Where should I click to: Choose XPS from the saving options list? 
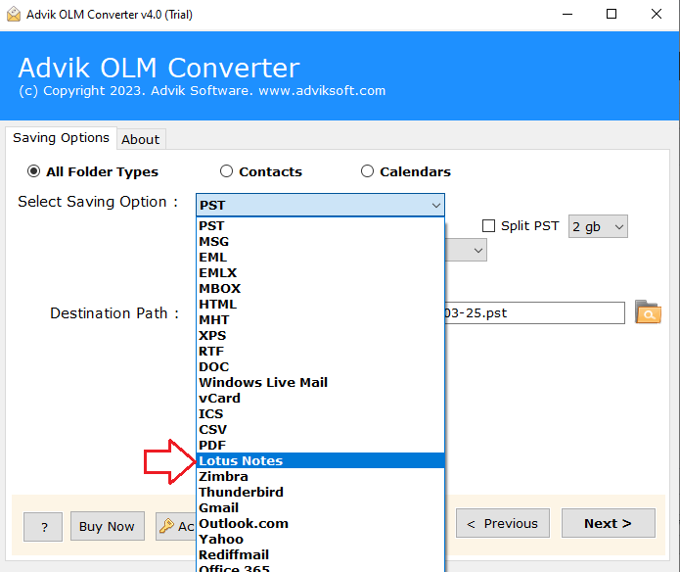coord(320,336)
